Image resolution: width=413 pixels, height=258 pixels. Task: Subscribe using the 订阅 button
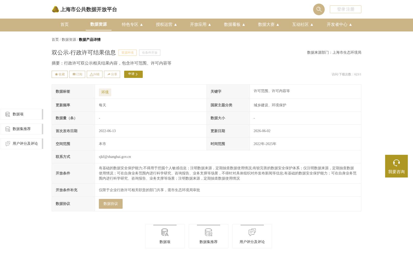point(77,74)
